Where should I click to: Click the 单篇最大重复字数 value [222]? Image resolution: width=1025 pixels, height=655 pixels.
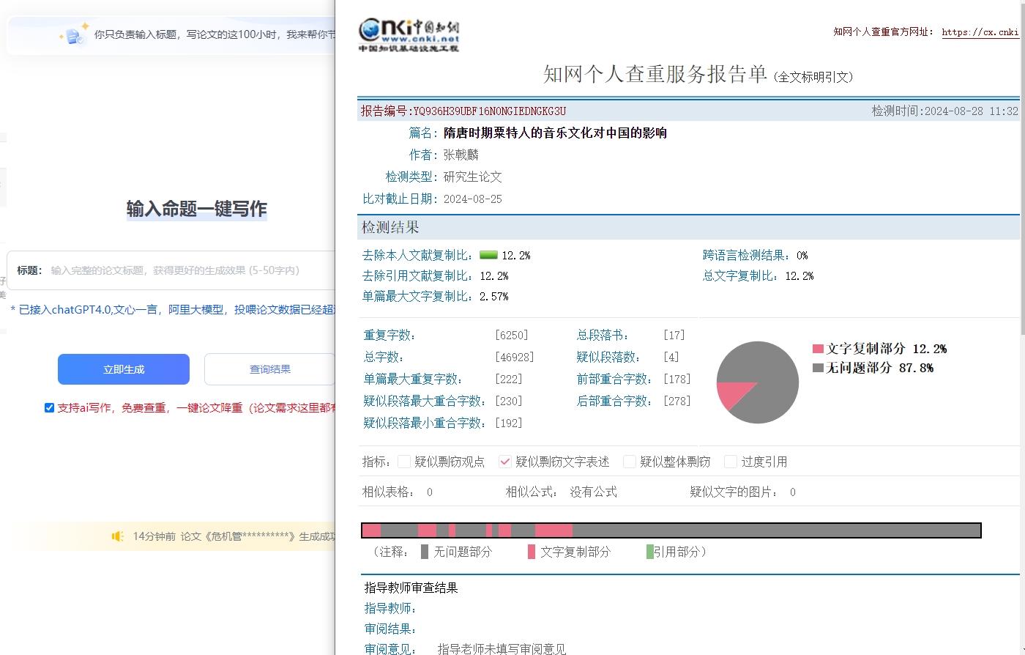(x=509, y=380)
